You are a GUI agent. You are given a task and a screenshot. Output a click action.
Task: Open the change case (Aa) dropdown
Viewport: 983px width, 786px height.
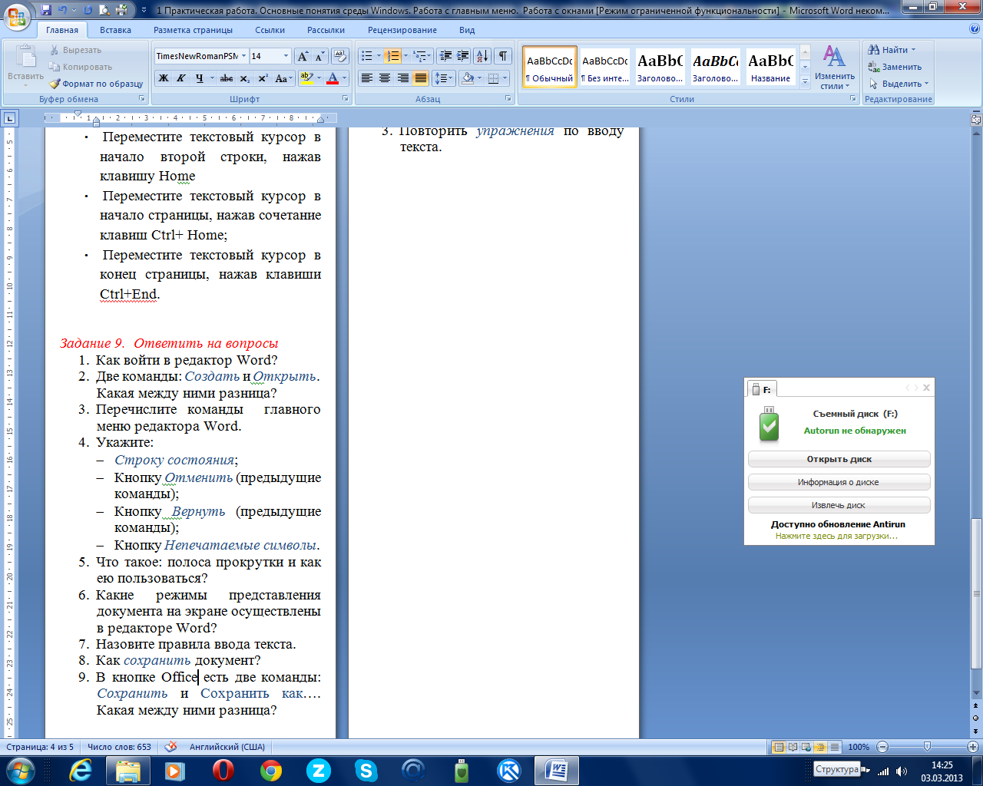pyautogui.click(x=283, y=78)
